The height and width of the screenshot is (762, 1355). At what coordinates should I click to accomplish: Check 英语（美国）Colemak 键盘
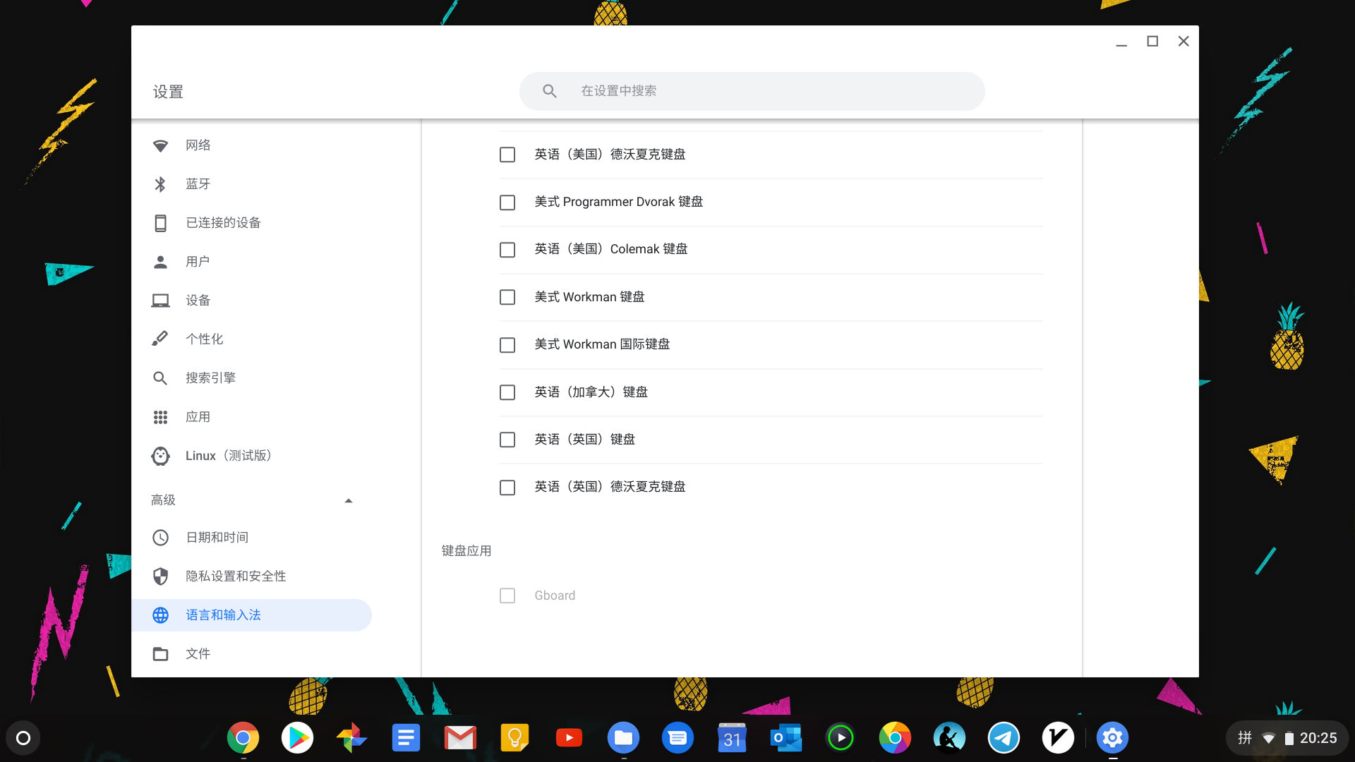(507, 250)
